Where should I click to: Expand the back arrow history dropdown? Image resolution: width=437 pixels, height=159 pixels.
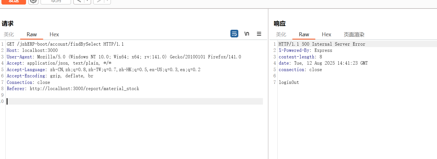(87, 1)
